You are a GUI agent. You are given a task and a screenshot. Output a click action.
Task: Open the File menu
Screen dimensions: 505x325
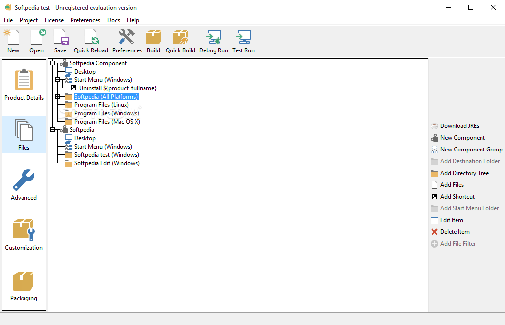click(x=8, y=20)
